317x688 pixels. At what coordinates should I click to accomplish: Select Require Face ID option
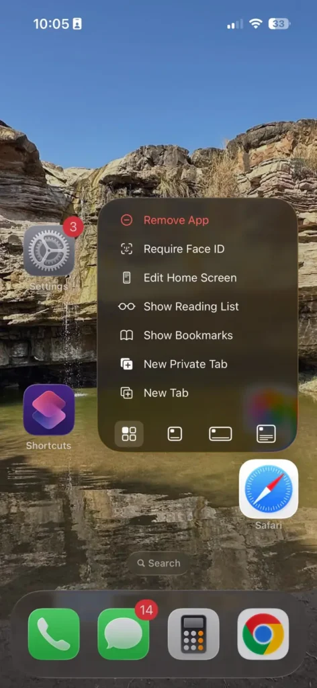tap(197, 249)
